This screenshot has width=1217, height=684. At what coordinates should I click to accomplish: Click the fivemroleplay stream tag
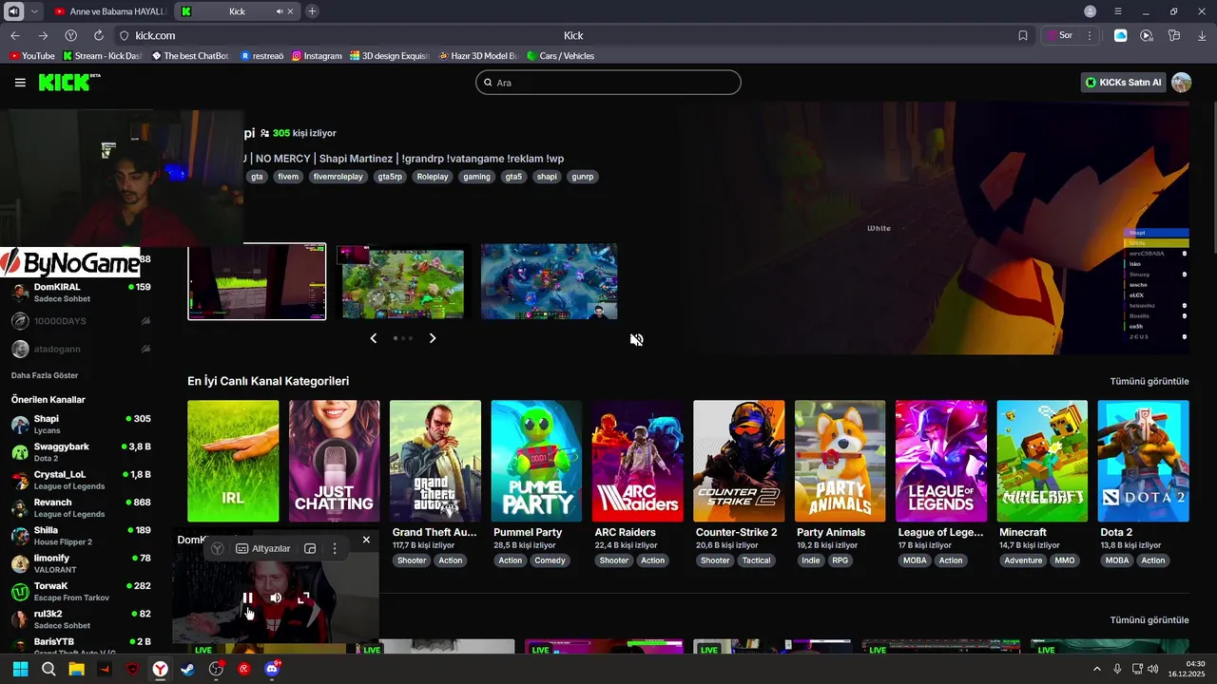coord(338,177)
